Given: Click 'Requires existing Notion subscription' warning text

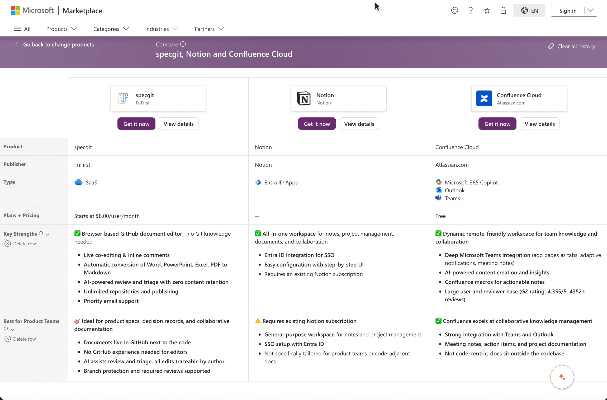Looking at the screenshot, I should 309,321.
